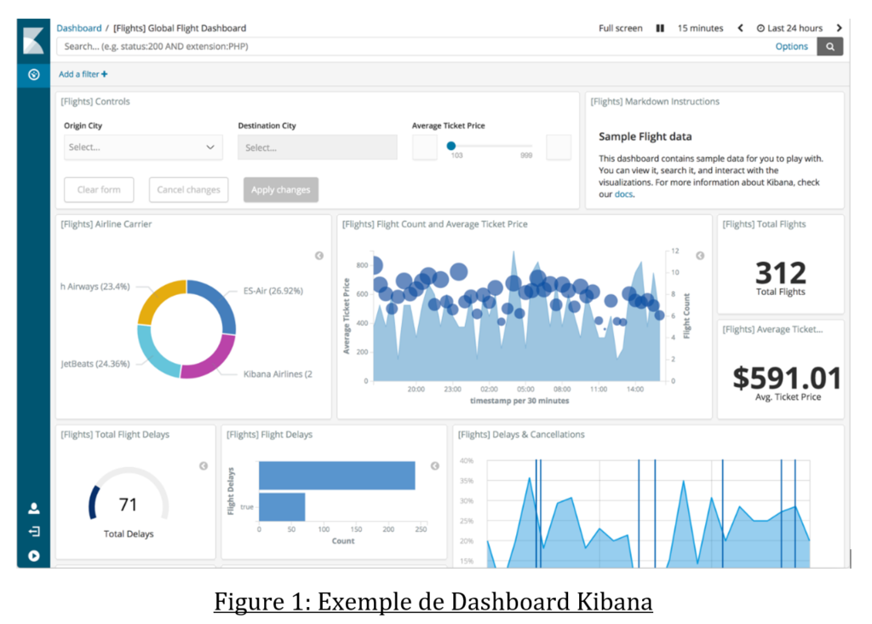Click the 'true' Flight Delays bar
The image size is (872, 624).
tap(282, 507)
